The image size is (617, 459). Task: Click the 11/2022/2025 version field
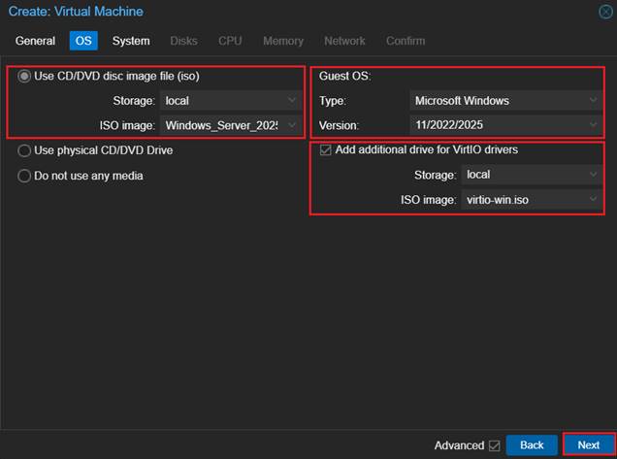pyautogui.click(x=495, y=125)
